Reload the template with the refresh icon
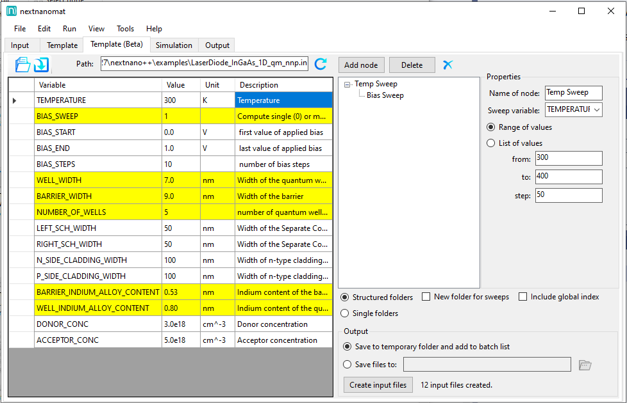627x403 pixels. pyautogui.click(x=321, y=64)
